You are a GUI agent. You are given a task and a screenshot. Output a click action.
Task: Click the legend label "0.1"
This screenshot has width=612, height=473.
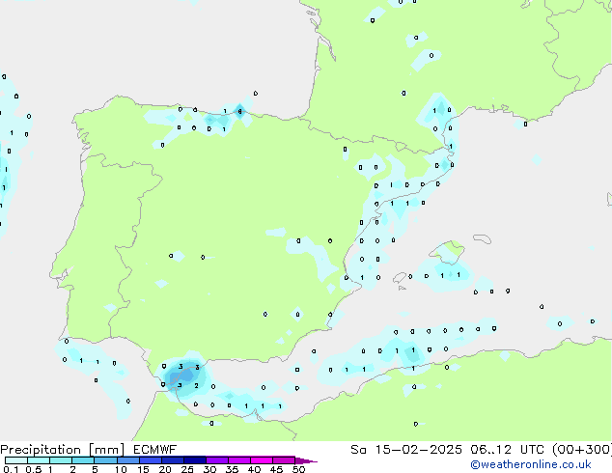11,469
